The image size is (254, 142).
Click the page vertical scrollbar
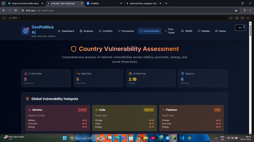tap(250, 30)
